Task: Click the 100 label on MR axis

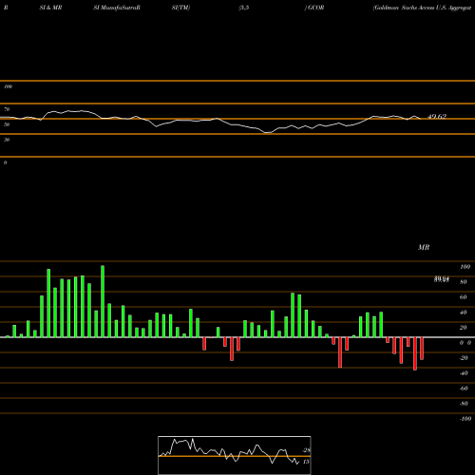Action: coord(465,267)
